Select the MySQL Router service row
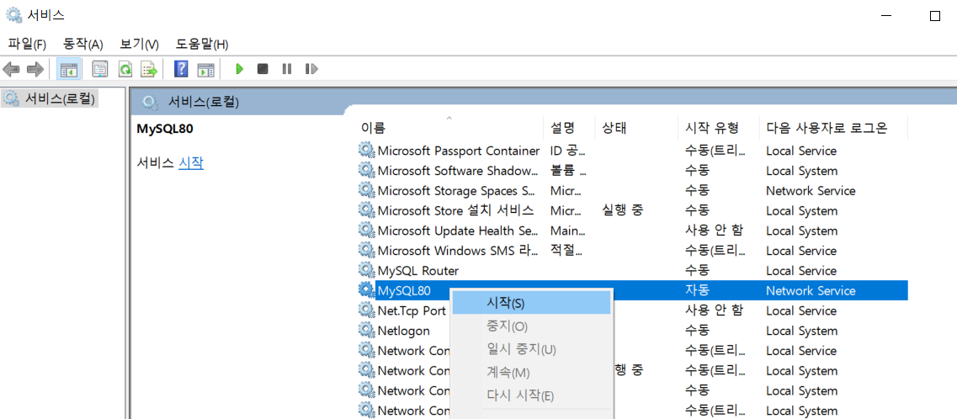957x419 pixels. (x=632, y=270)
